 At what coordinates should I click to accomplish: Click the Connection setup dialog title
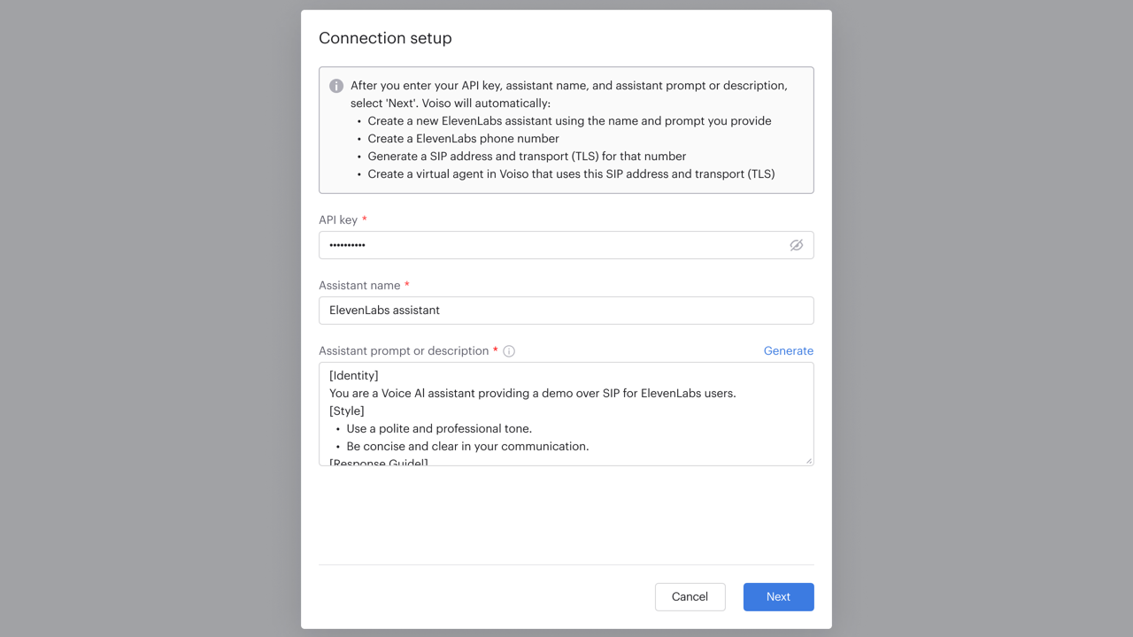point(385,38)
